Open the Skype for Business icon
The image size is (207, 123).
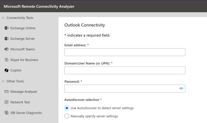point(7,60)
